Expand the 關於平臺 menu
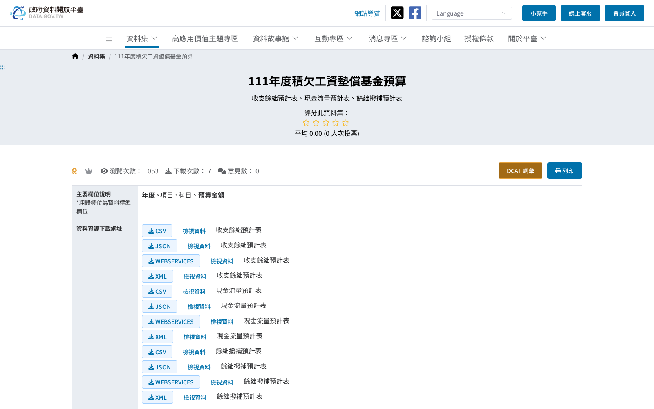 (x=527, y=38)
